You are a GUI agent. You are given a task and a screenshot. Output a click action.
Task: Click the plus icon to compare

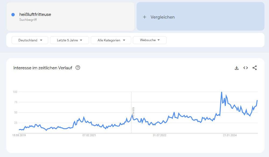pos(144,17)
